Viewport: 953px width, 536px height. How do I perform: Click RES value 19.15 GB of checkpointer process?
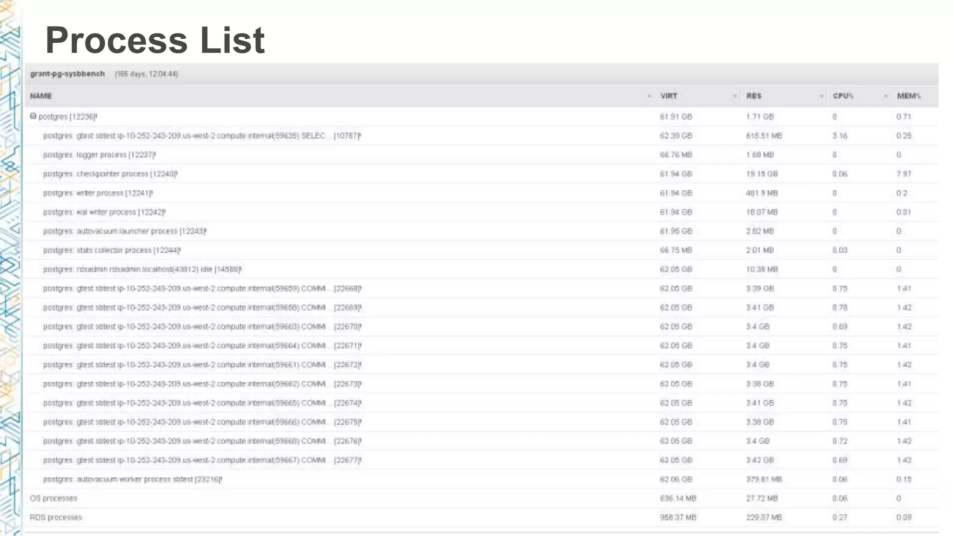[762, 174]
